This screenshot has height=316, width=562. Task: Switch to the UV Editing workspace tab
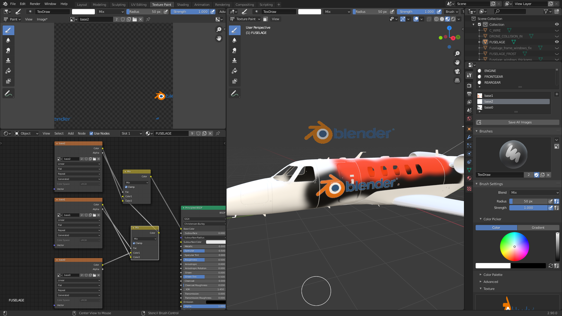[139, 4]
